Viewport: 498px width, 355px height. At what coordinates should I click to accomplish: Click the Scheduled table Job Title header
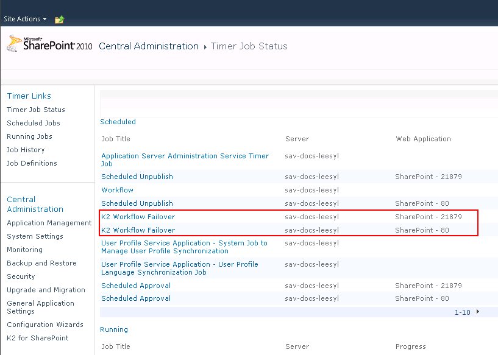point(116,139)
